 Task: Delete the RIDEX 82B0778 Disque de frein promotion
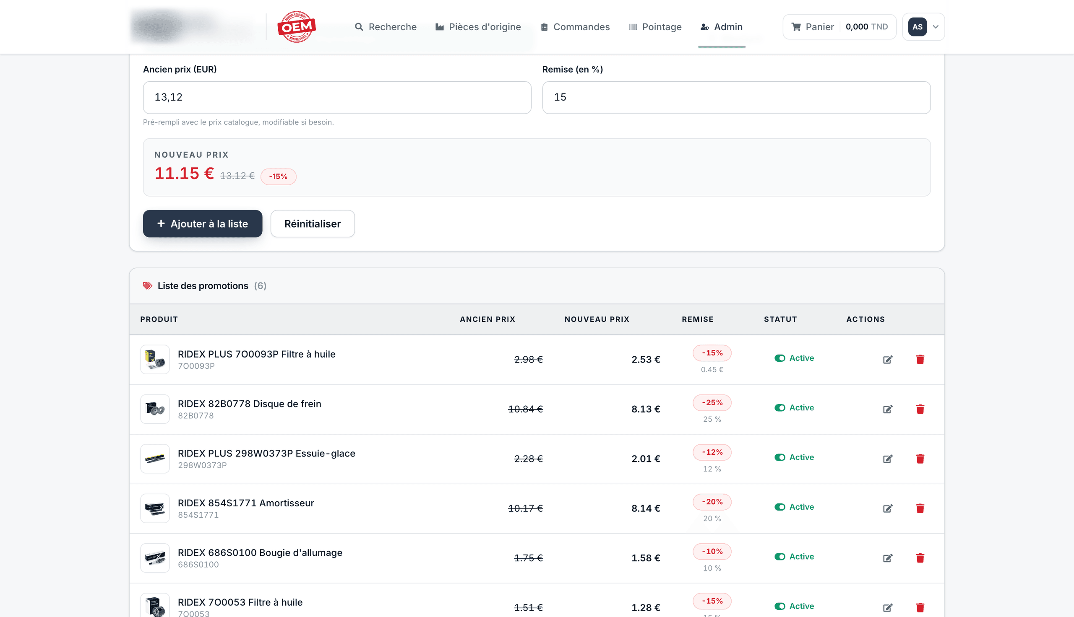pos(920,409)
